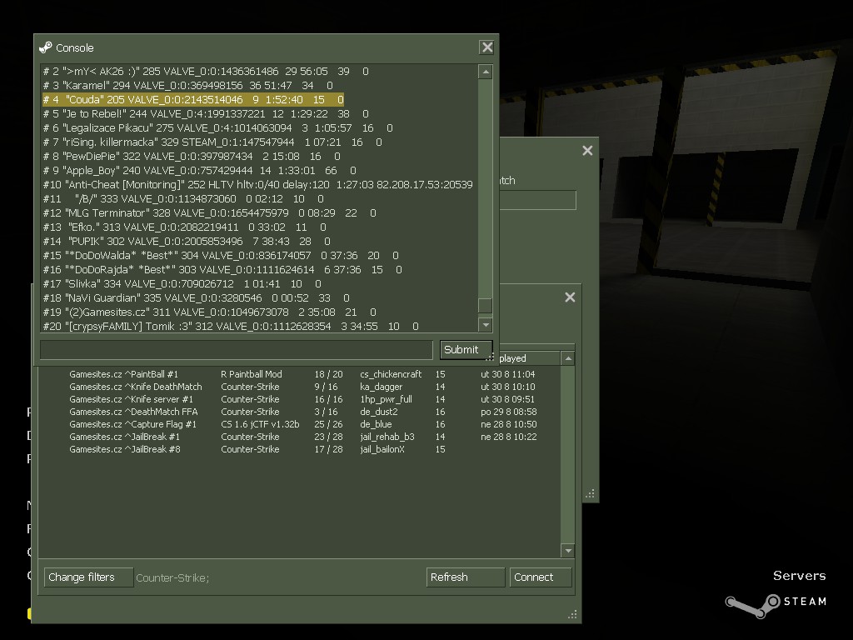Select the "[crypsyFAMILY] Tomik :3" console line
This screenshot has width=853, height=640.
[x=231, y=326]
